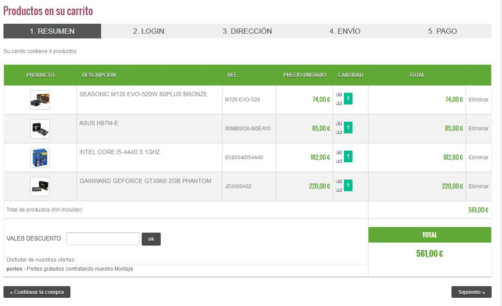Click quantity box of the Gainward row
The width and height of the screenshot is (502, 306).
pos(348,186)
